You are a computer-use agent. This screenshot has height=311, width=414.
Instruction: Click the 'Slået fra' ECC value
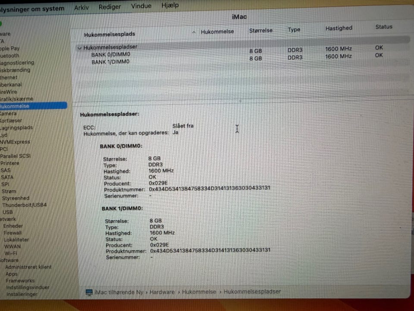pyautogui.click(x=183, y=126)
